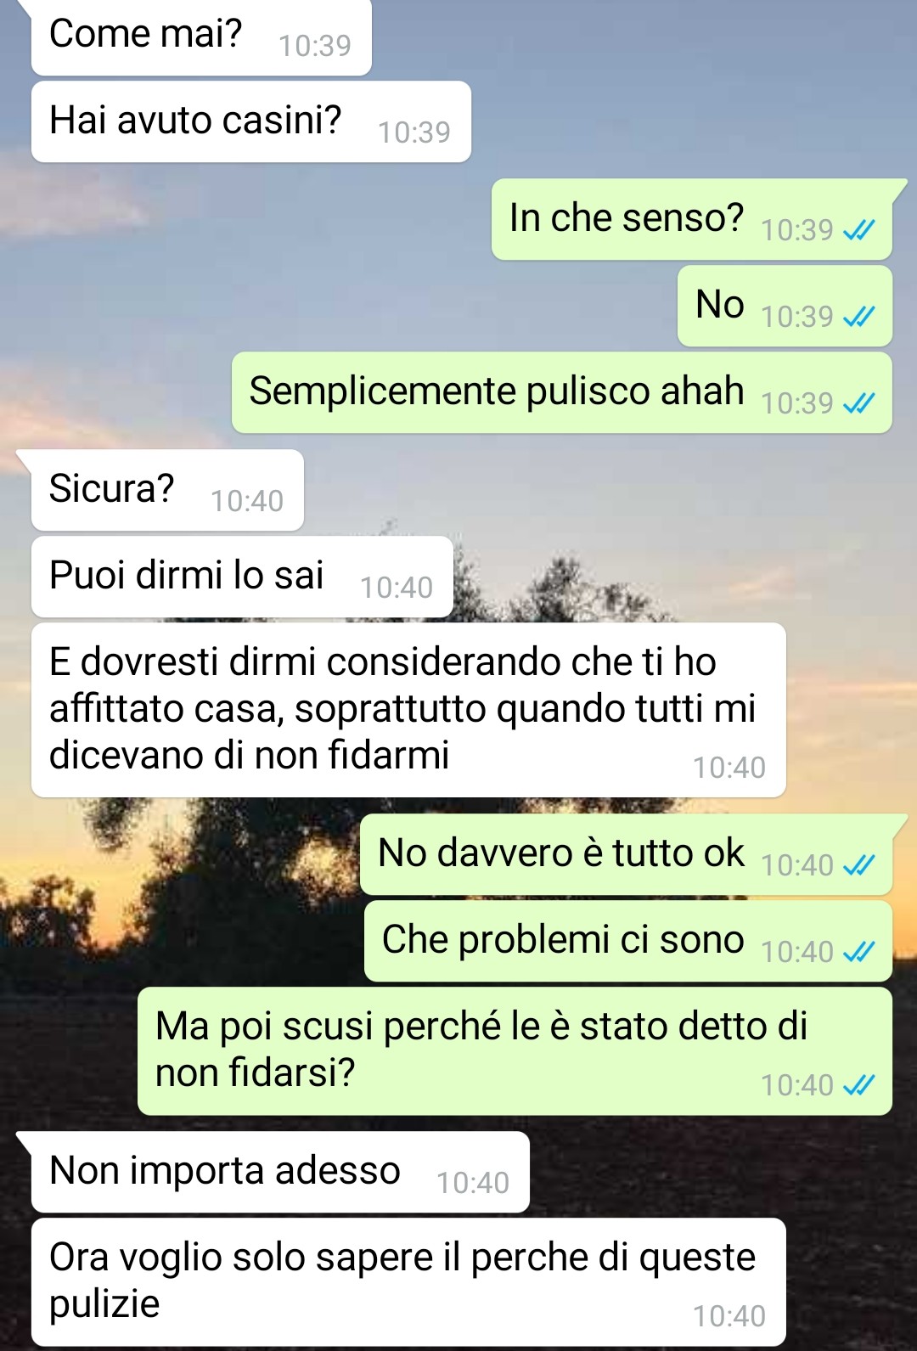Tap the "In che senso?" sent message
Viewport: 917px width, 1351px height.
coord(692,219)
